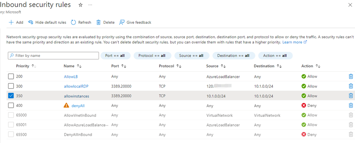Sort rules by Destination column
This screenshot has width=355, height=143.
[268, 66]
